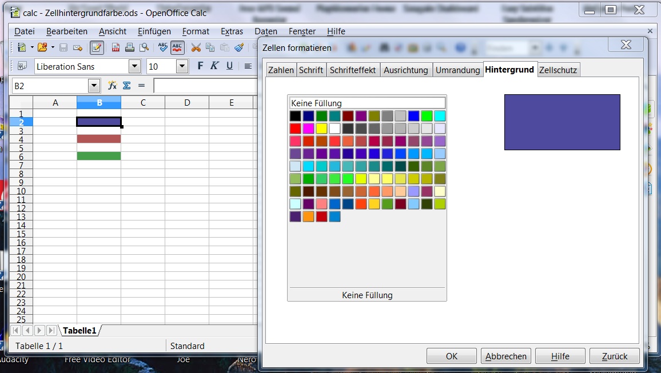
Task: Open the Page Preview
Action: 145,49
